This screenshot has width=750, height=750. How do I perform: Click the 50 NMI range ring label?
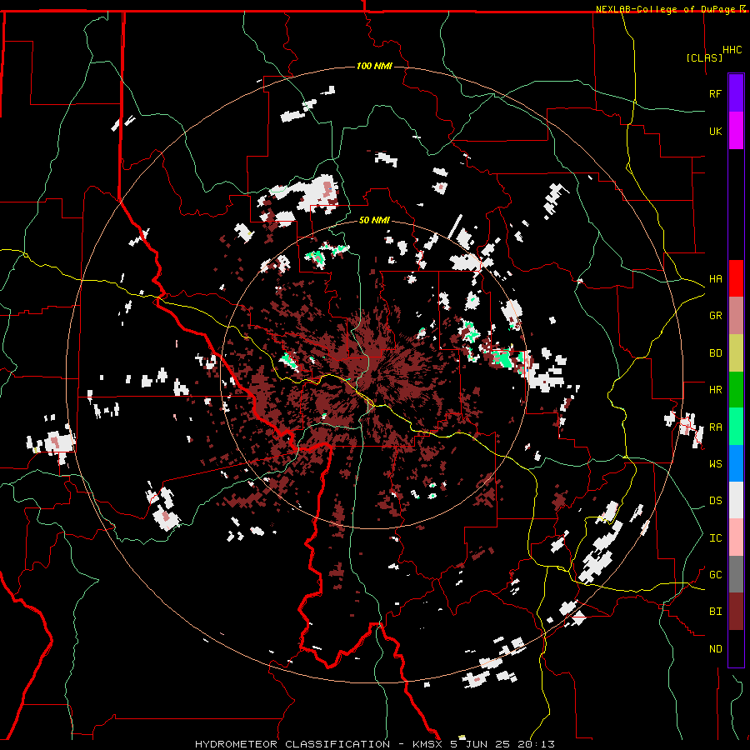point(374,220)
